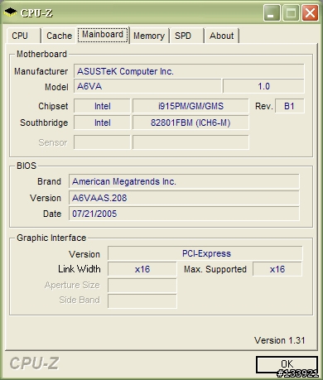
Task: Click the empty Sensor vendor field
Action: [102, 142]
